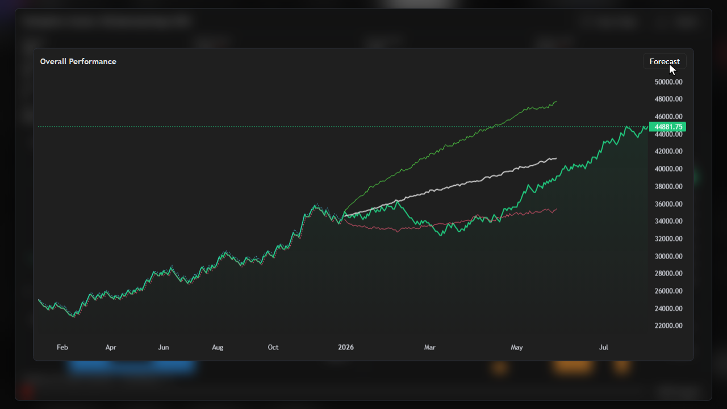Viewport: 727px width, 409px height.
Task: Click the Mar label on time axis
Action: 430,347
